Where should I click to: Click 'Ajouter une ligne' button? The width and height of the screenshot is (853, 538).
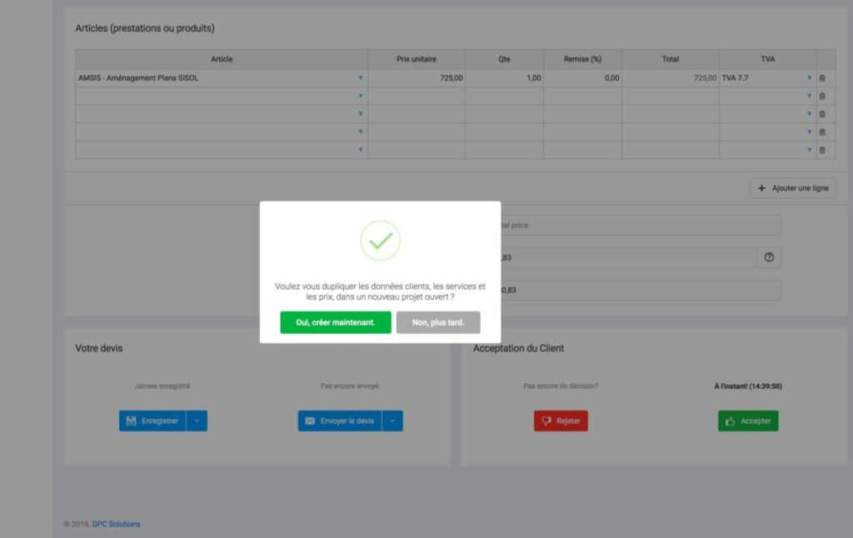pos(793,188)
